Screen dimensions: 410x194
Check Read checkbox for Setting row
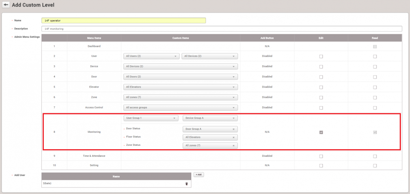click(375, 166)
